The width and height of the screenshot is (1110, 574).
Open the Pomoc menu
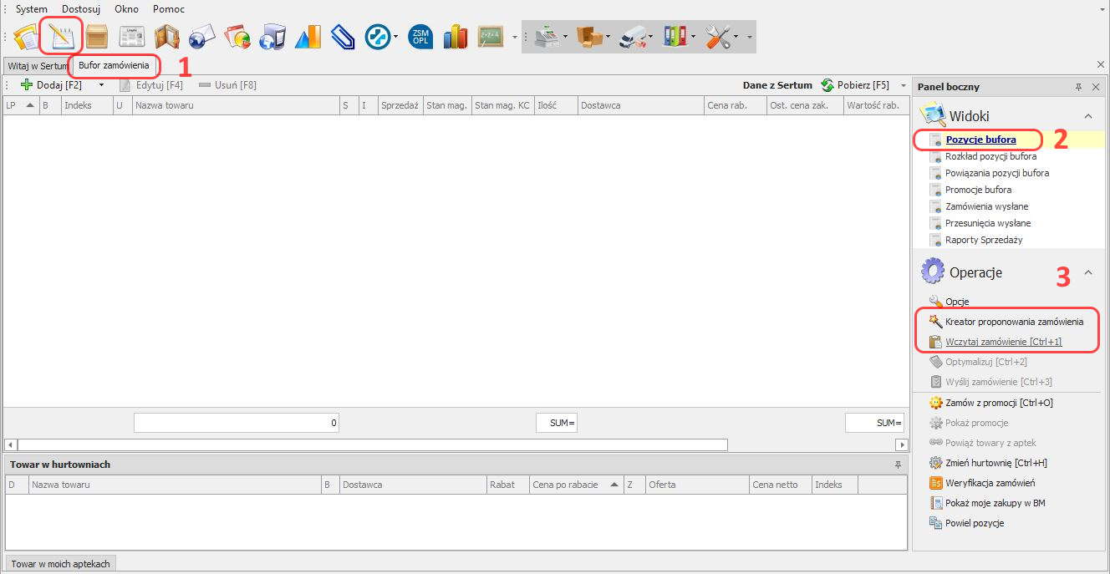pyautogui.click(x=168, y=8)
